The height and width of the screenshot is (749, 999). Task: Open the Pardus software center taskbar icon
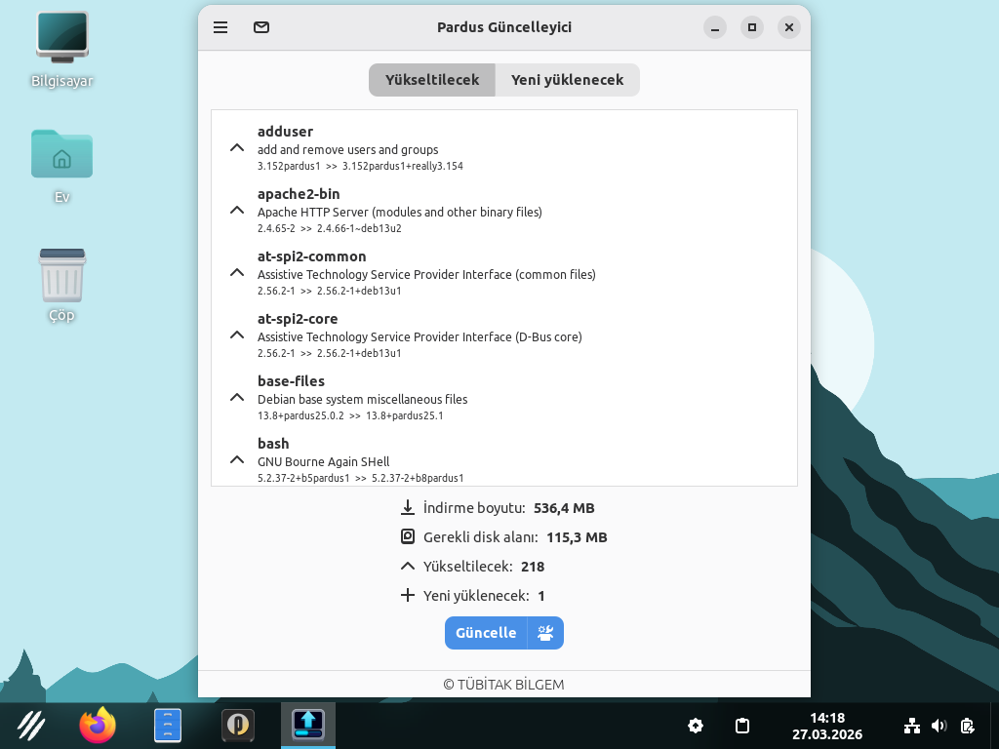(x=238, y=726)
